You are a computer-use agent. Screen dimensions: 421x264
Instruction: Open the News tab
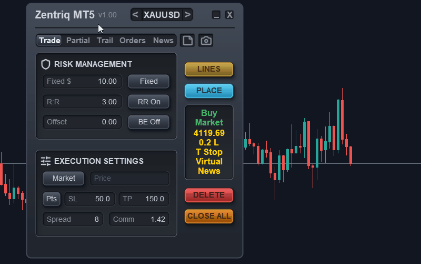163,41
